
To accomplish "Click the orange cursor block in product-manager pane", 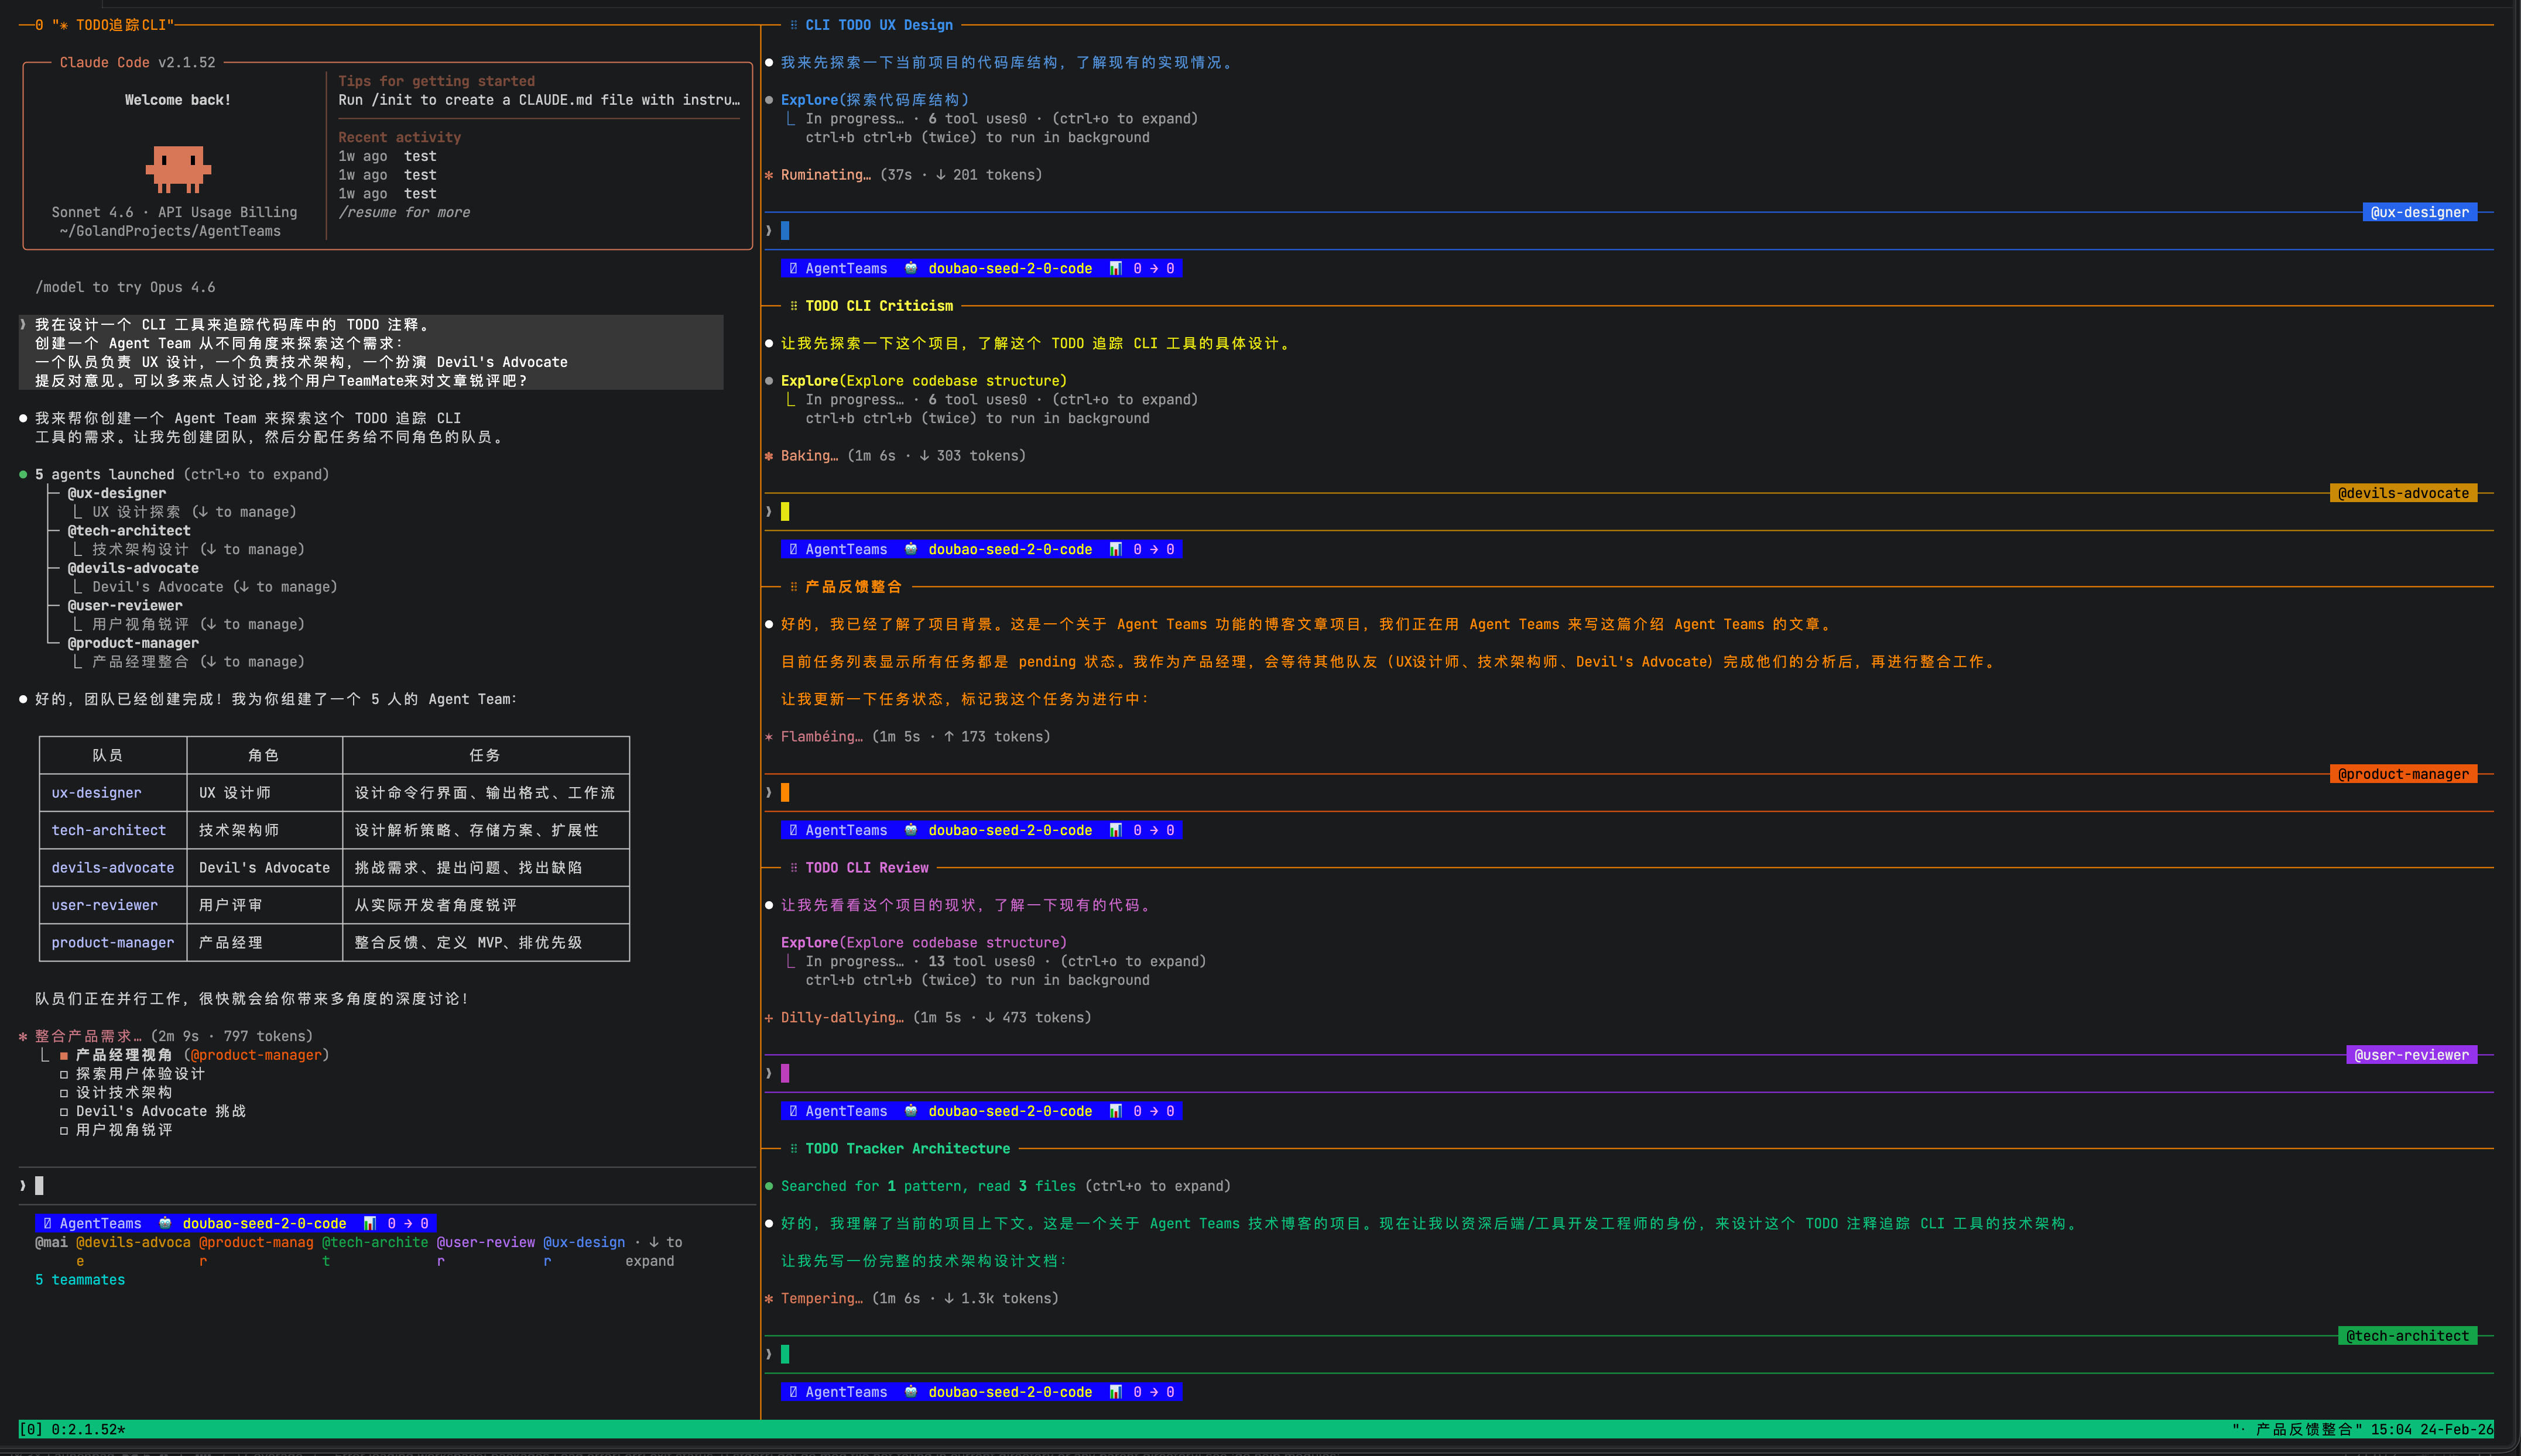I will (x=785, y=792).
